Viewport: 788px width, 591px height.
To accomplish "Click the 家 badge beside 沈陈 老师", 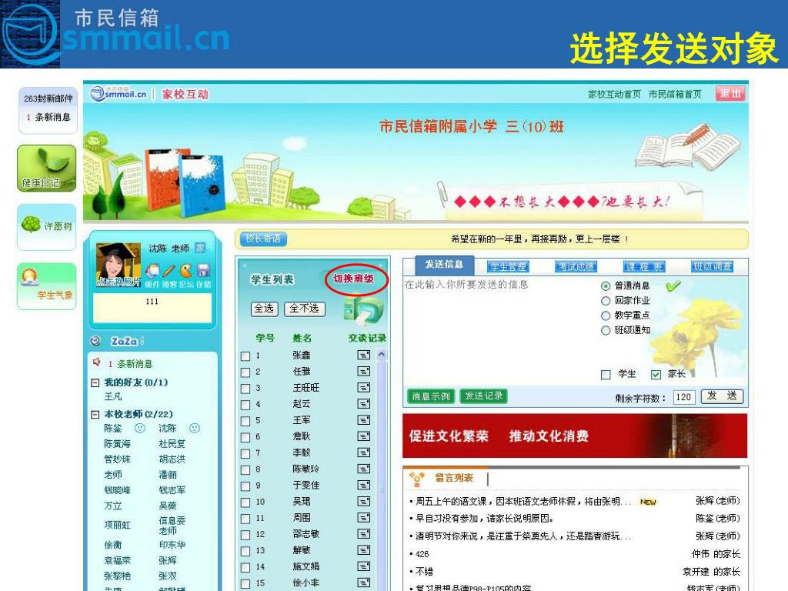I will point(200,248).
